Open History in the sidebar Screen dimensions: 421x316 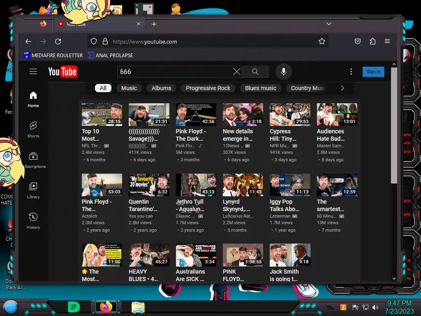[33, 221]
